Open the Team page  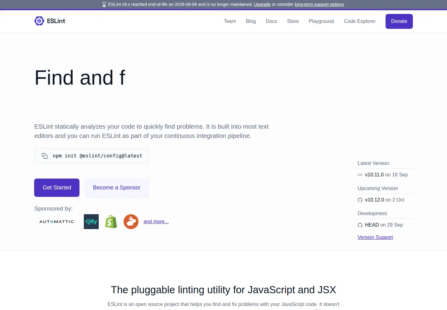(x=230, y=21)
